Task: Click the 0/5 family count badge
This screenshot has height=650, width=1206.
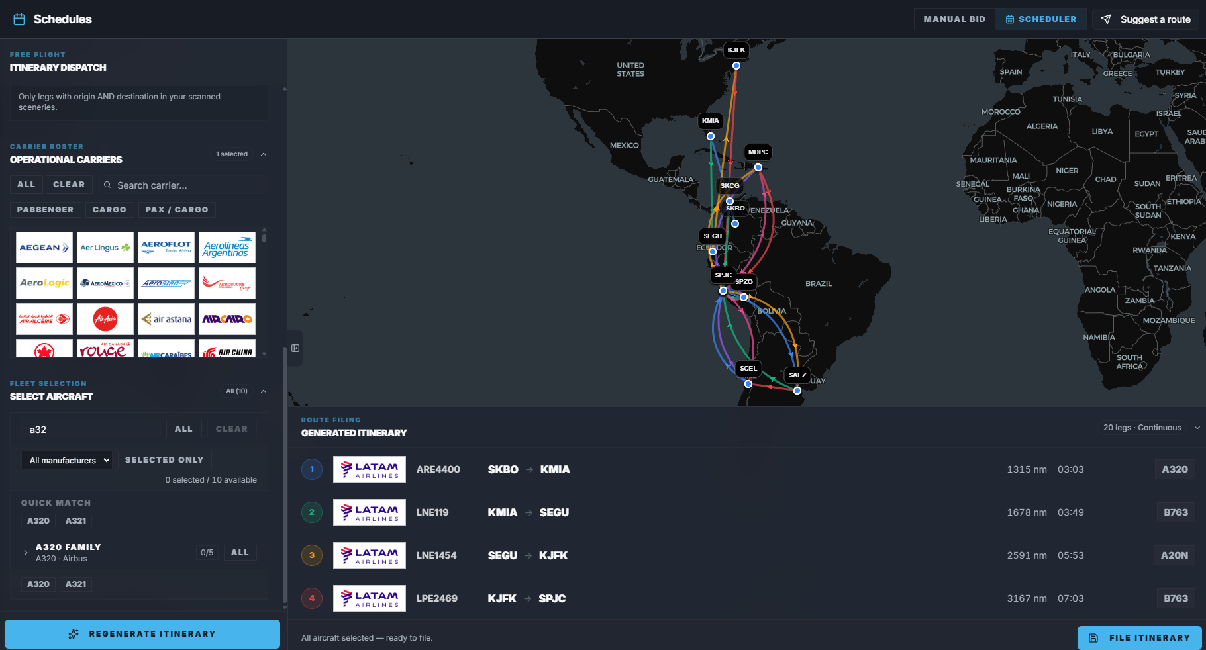Action: pos(207,553)
